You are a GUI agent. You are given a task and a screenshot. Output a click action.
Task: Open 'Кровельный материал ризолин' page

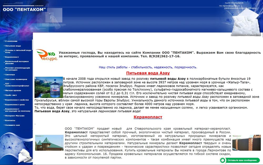point(17,62)
